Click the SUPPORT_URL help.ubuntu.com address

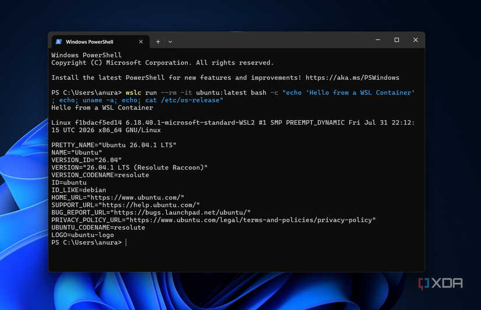click(149, 205)
